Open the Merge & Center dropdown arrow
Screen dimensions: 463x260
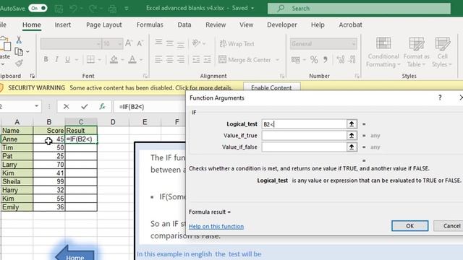277,60
